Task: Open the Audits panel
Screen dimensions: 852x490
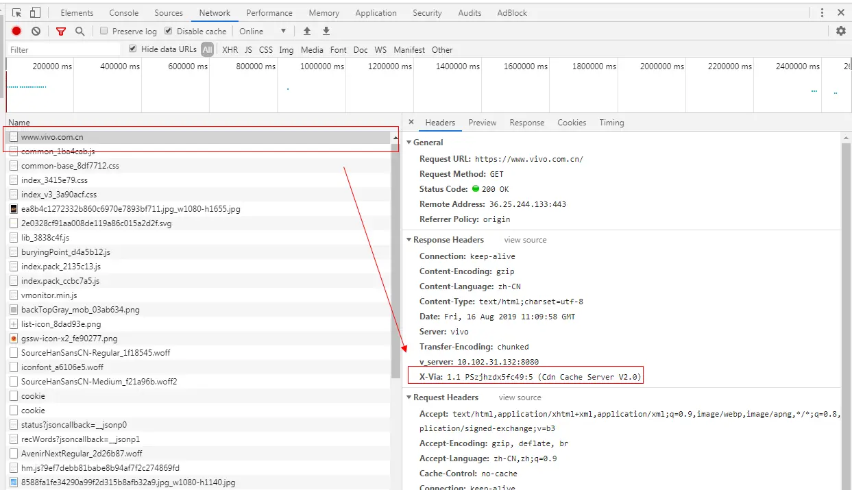Action: point(470,13)
